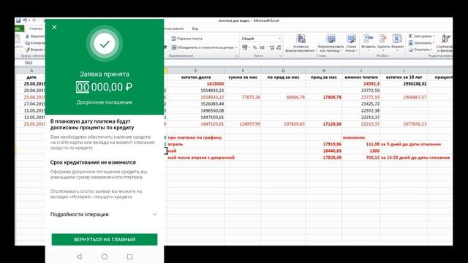The image size is (468, 263).
Task: Click the decrease decimal icon
Action: coord(279,47)
